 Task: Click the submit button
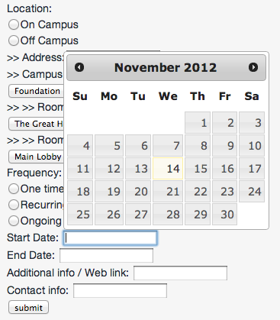(x=28, y=308)
